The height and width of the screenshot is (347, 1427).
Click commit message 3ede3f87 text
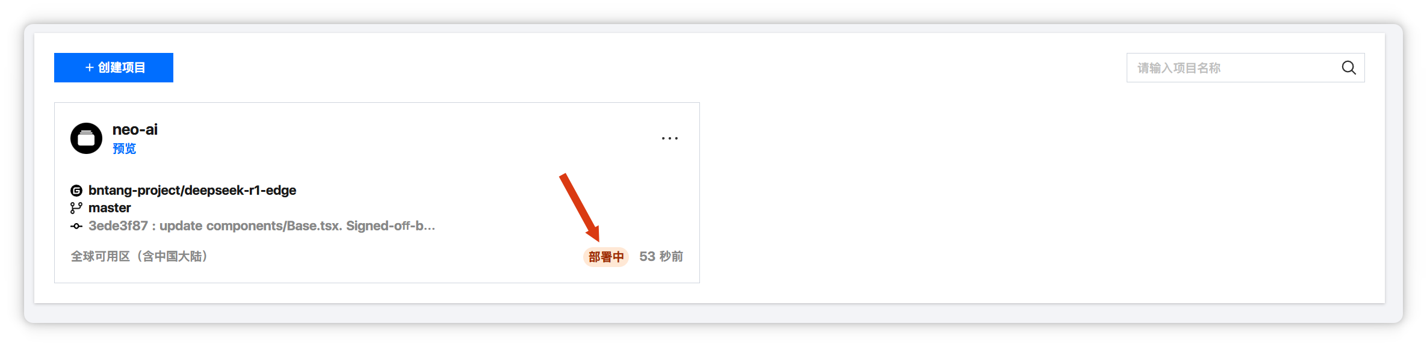pyautogui.click(x=262, y=226)
